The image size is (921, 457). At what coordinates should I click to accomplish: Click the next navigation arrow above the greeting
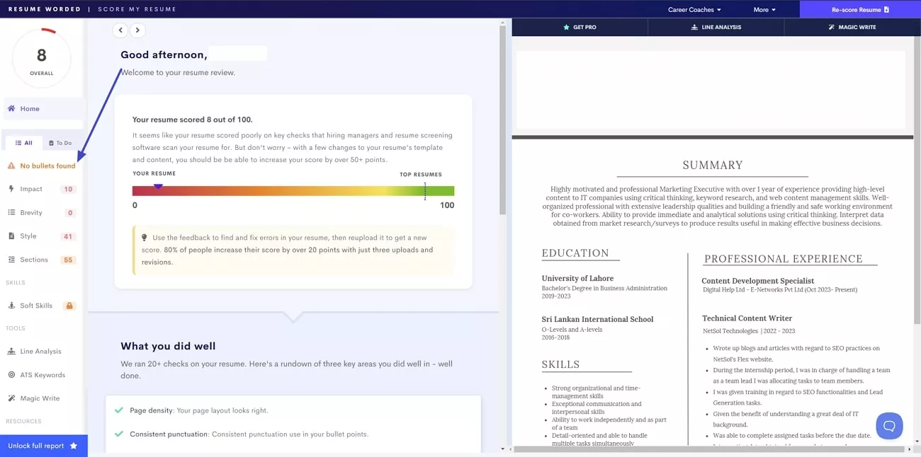click(x=137, y=30)
